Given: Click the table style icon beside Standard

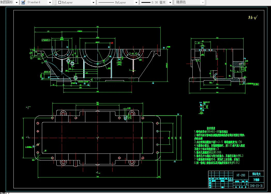Looking at the screenshot, I should pyautogui.click(x=23, y=2).
